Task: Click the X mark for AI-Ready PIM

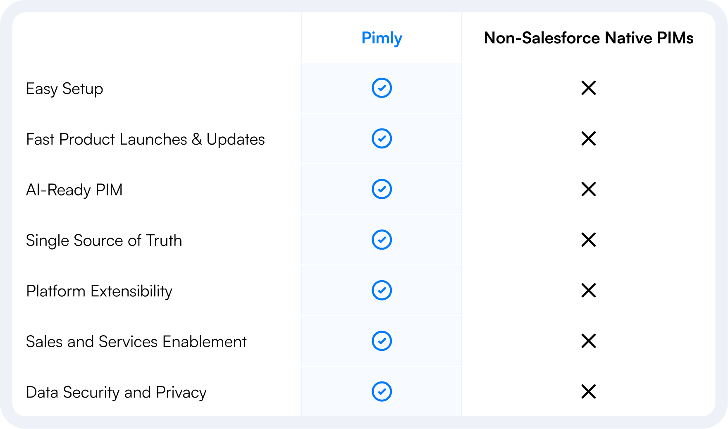Action: 588,189
